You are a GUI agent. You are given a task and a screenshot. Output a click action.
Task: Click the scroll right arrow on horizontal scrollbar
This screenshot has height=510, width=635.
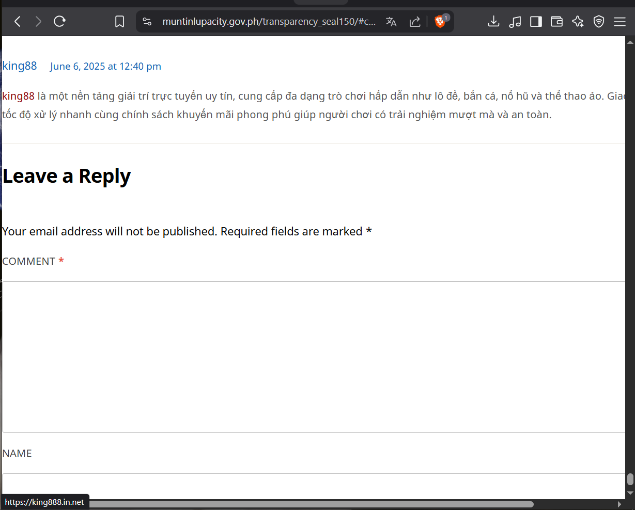click(620, 504)
